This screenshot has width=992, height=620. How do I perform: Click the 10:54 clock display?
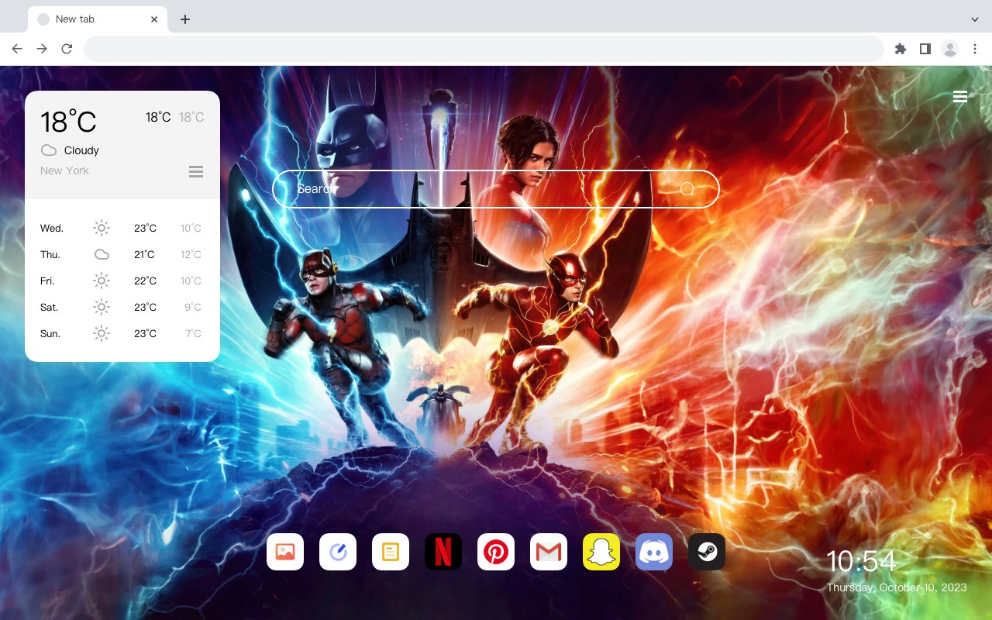(x=861, y=561)
